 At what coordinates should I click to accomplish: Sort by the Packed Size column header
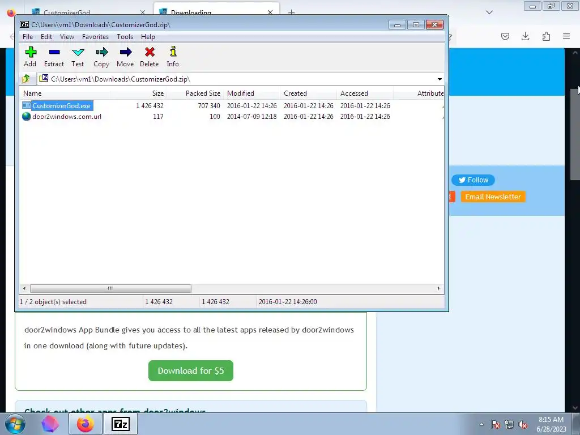click(x=195, y=93)
